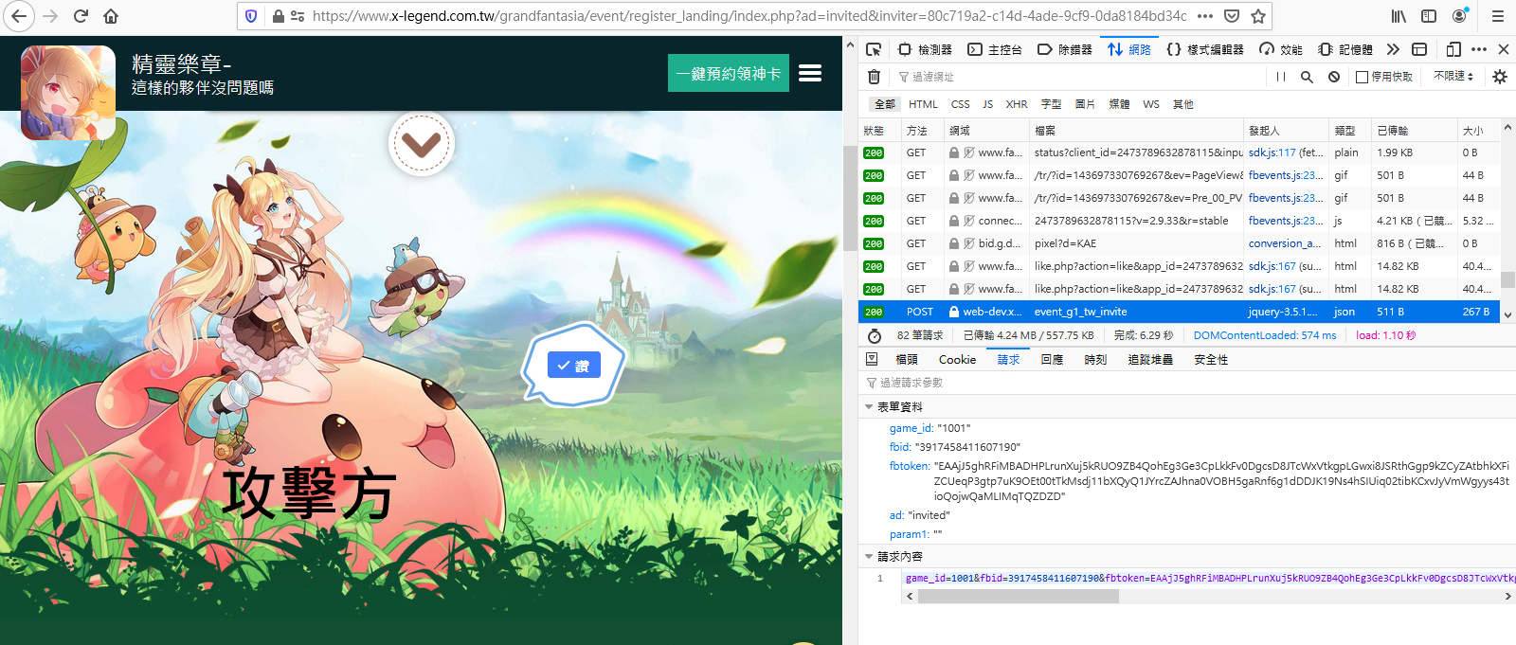Expand page with the round chevron-down button
This screenshot has height=645, width=1516.
[422, 144]
